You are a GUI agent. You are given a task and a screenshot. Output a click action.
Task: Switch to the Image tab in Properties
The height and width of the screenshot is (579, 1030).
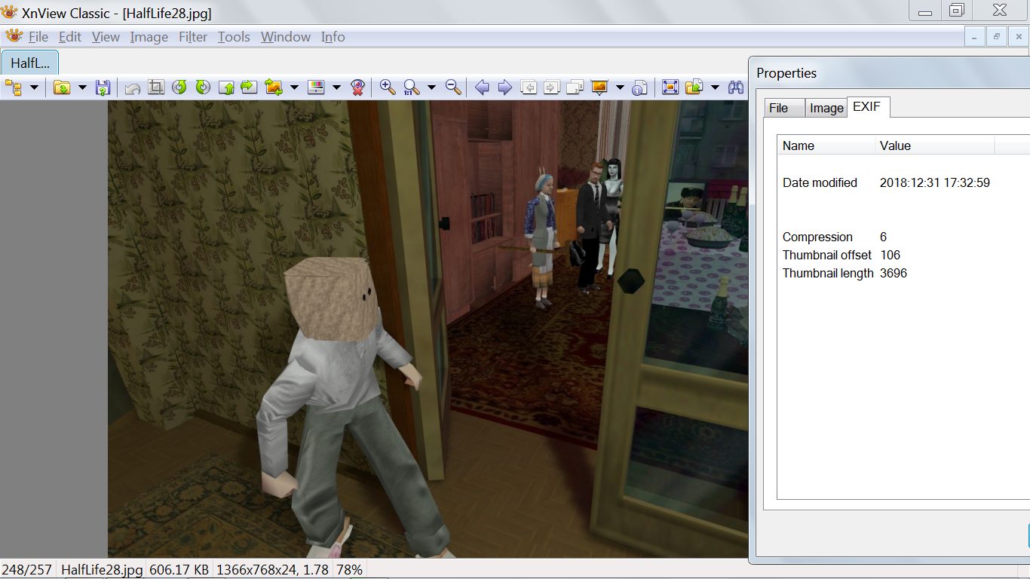(x=826, y=108)
